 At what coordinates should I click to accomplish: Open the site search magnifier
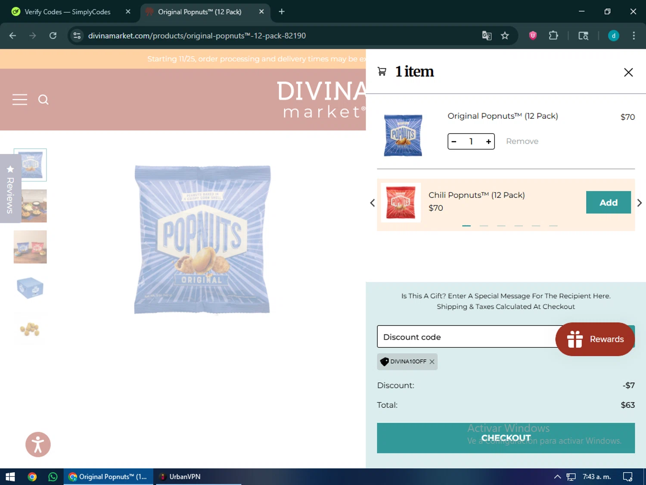(x=43, y=100)
